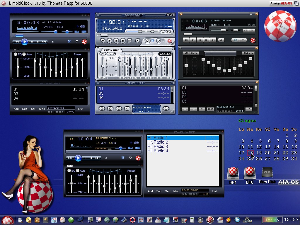This screenshot has width=300, height=225.
Task: Open the Misc menu below the Hit Radio playlist
Action: [x=176, y=191]
